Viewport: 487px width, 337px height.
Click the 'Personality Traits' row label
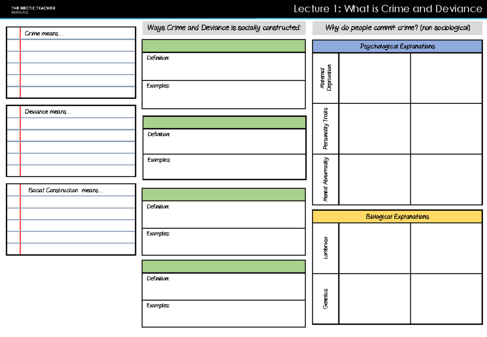click(x=326, y=129)
